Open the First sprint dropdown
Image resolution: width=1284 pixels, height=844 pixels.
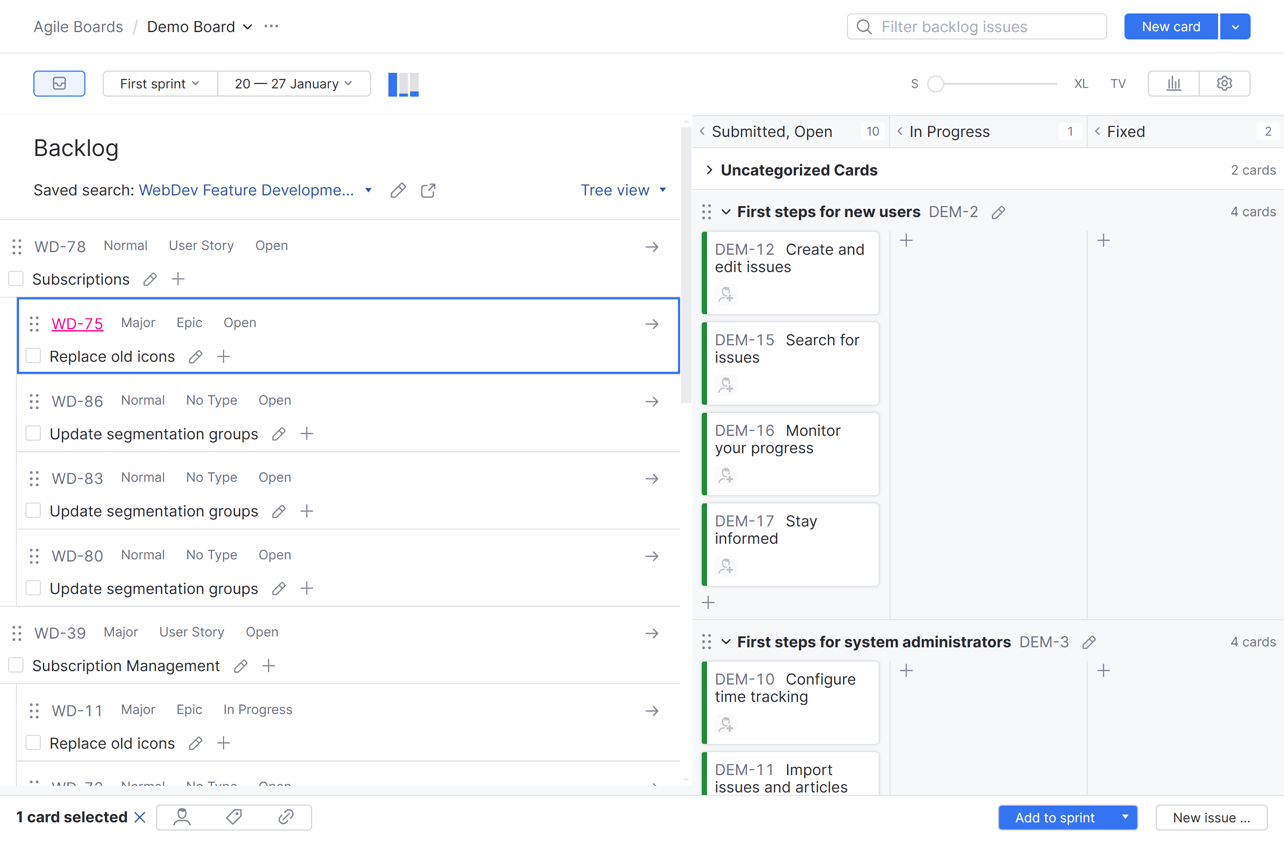tap(160, 84)
